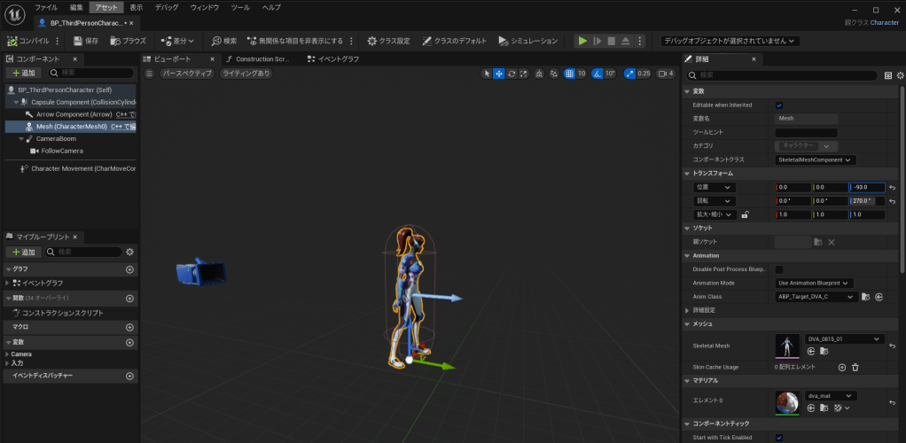Open the details panel settings gear
Image resolution: width=906 pixels, height=443 pixels.
coord(899,75)
